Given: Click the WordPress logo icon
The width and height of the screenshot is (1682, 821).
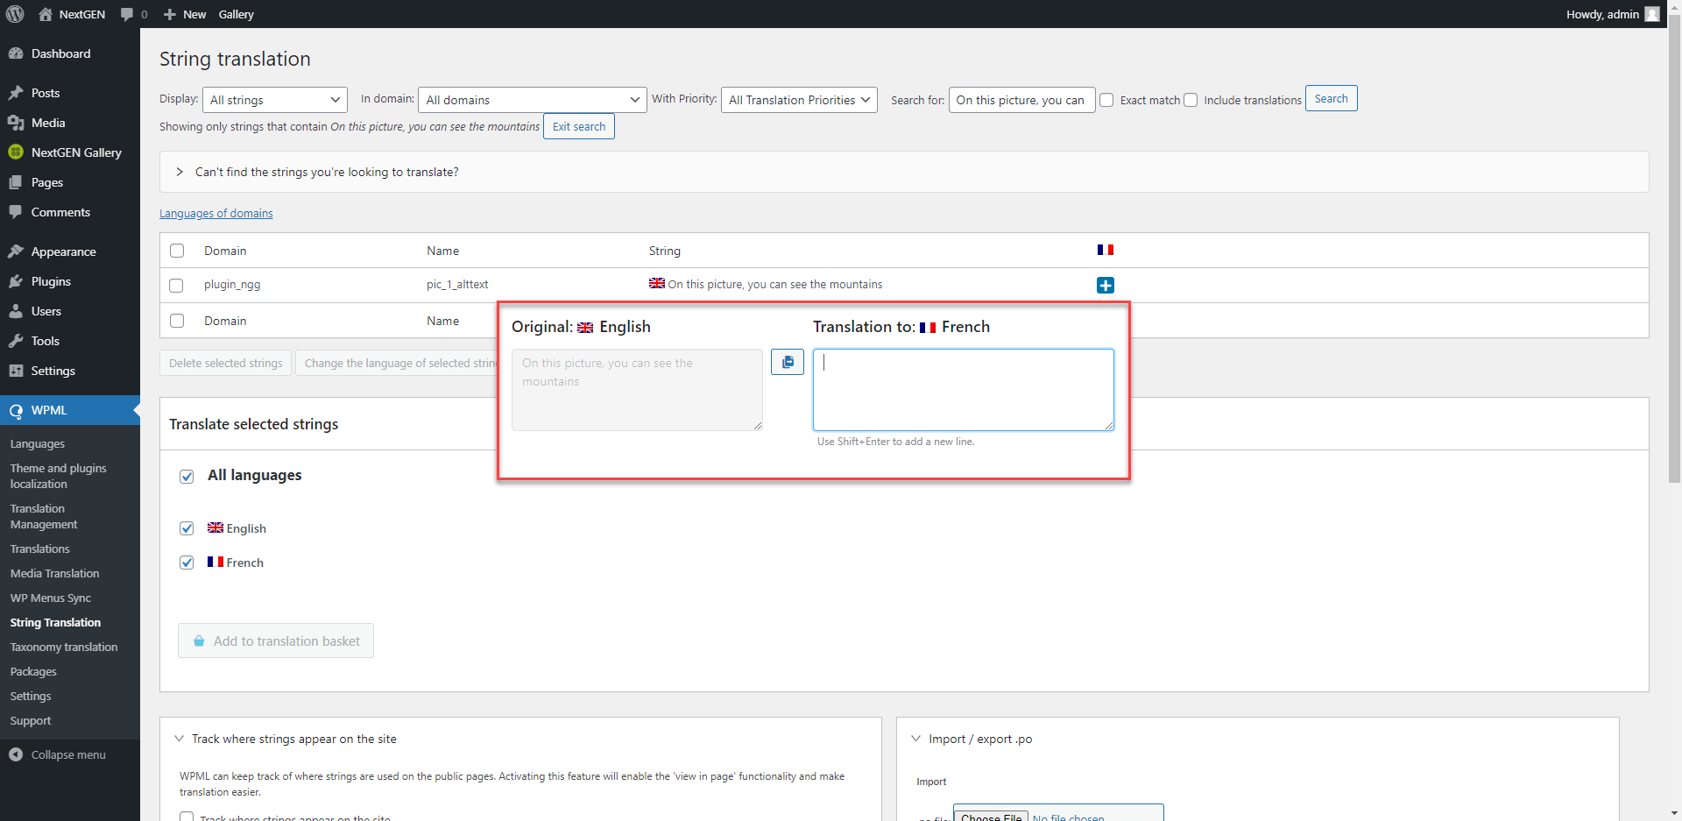Looking at the screenshot, I should [x=15, y=14].
